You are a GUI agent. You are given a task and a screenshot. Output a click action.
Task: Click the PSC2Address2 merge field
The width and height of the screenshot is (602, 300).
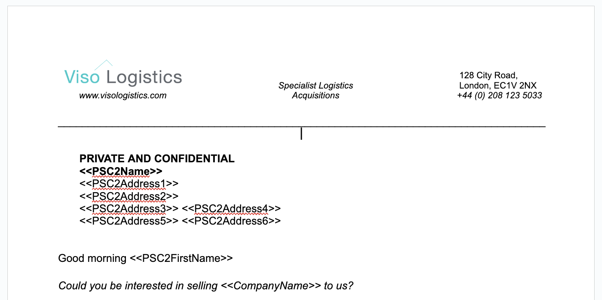(x=129, y=196)
